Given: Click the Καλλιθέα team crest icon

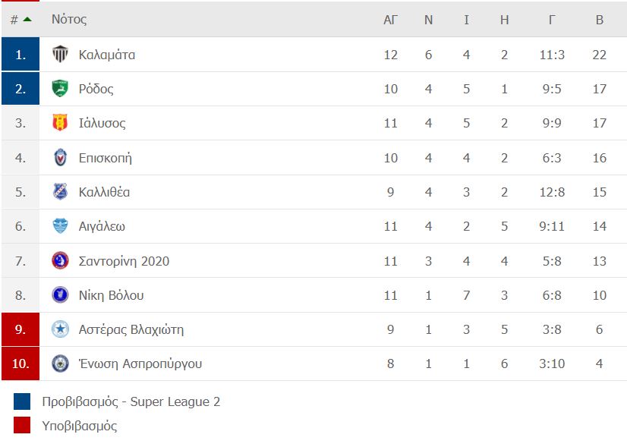Looking at the screenshot, I should pyautogui.click(x=60, y=191).
